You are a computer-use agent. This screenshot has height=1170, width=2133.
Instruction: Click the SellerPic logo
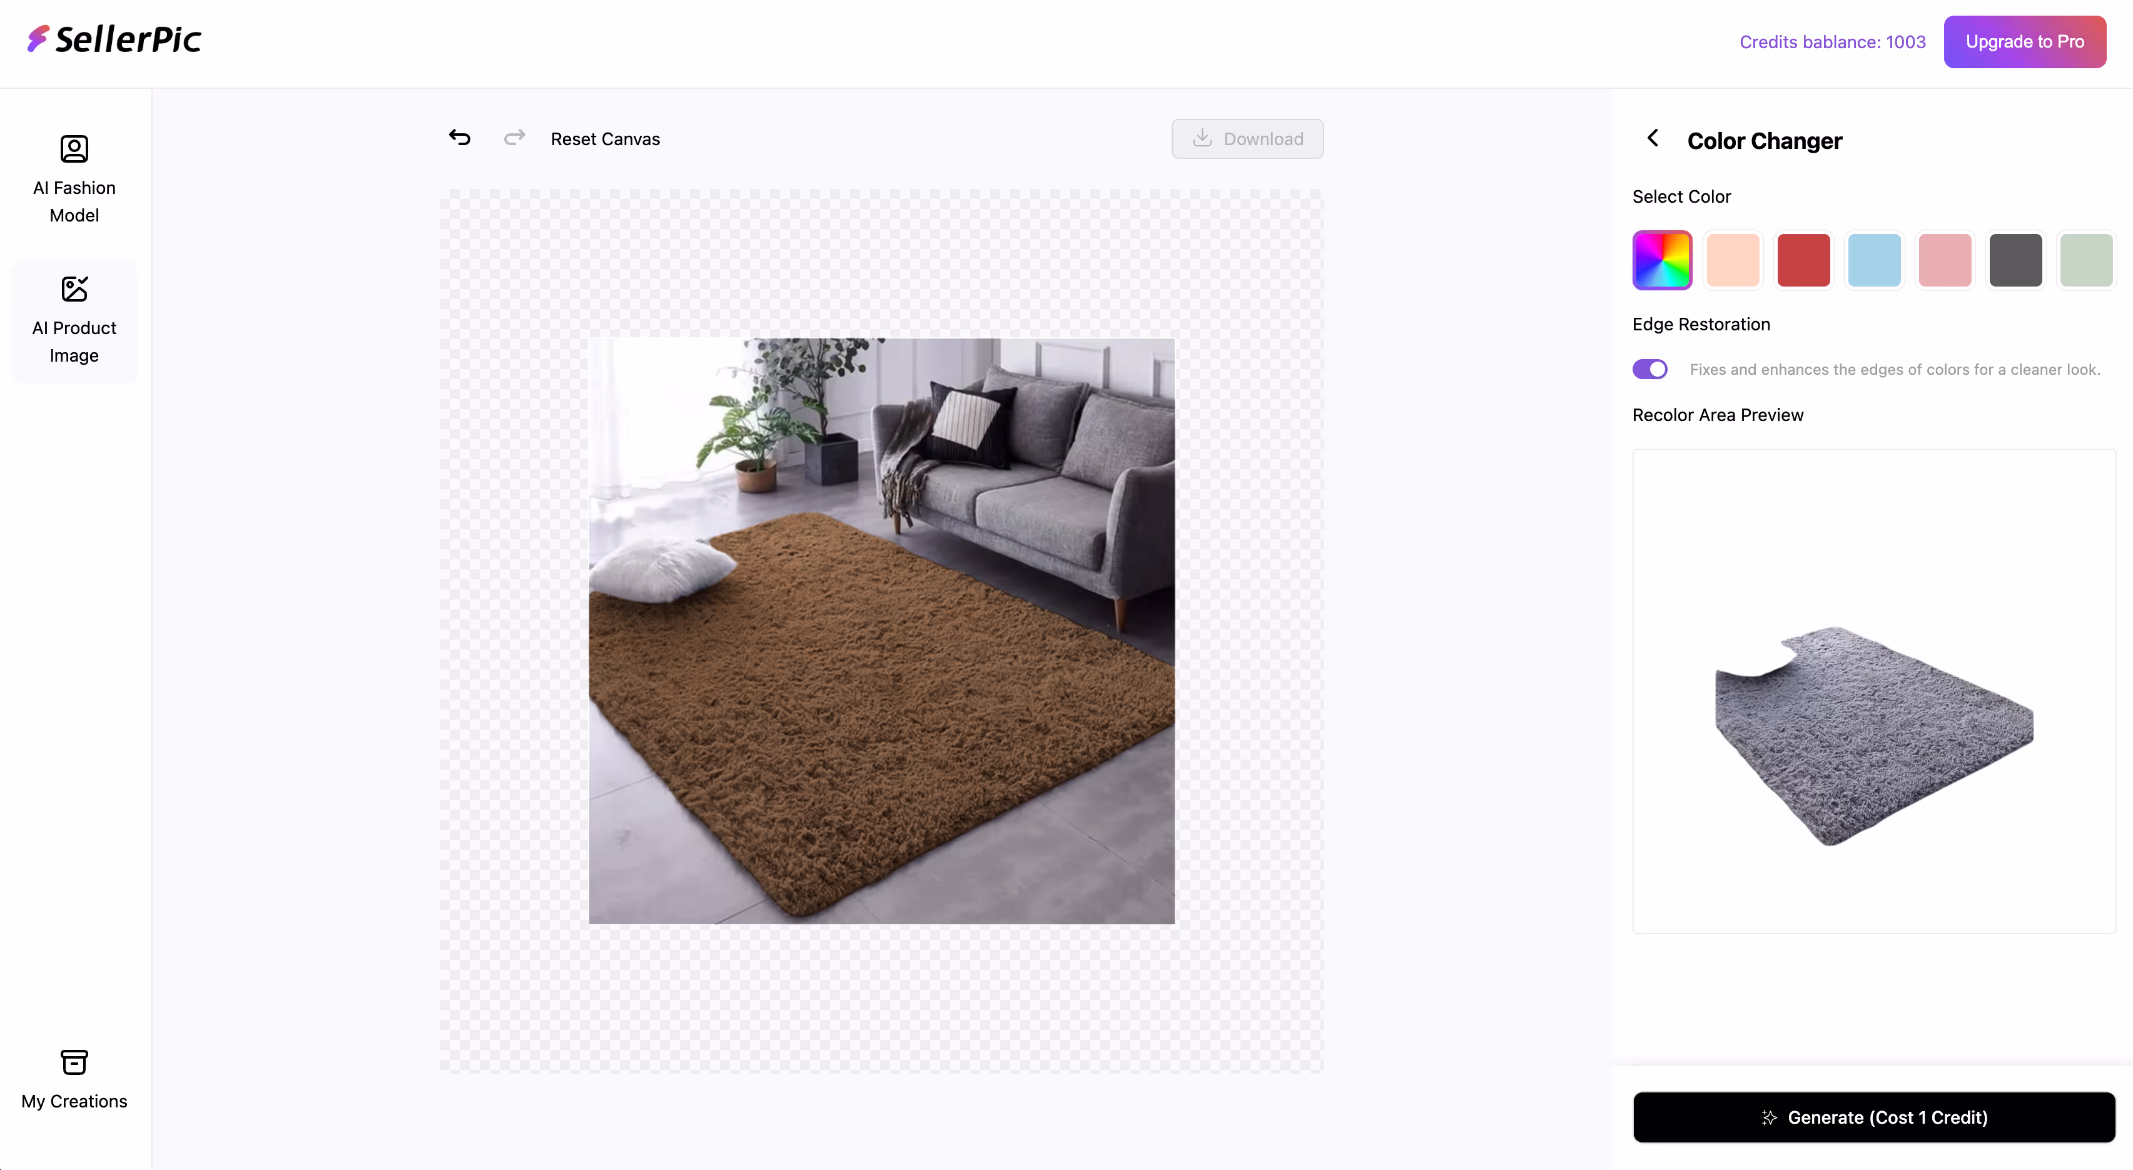coord(114,39)
